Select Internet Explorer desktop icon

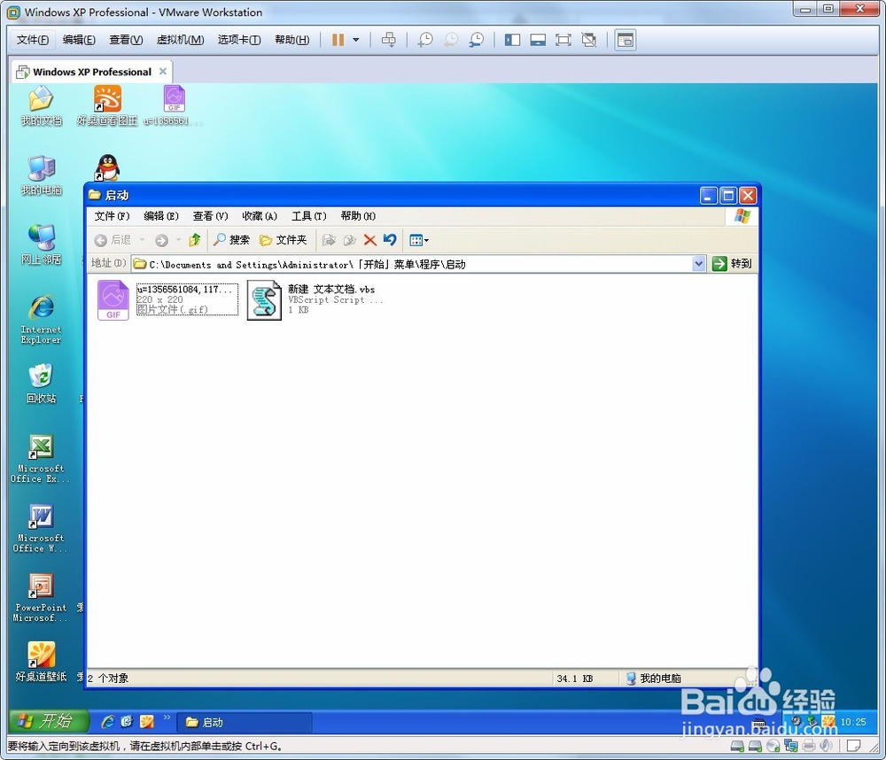click(42, 319)
